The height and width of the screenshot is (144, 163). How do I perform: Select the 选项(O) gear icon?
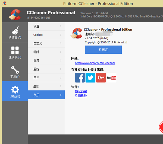point(15,89)
